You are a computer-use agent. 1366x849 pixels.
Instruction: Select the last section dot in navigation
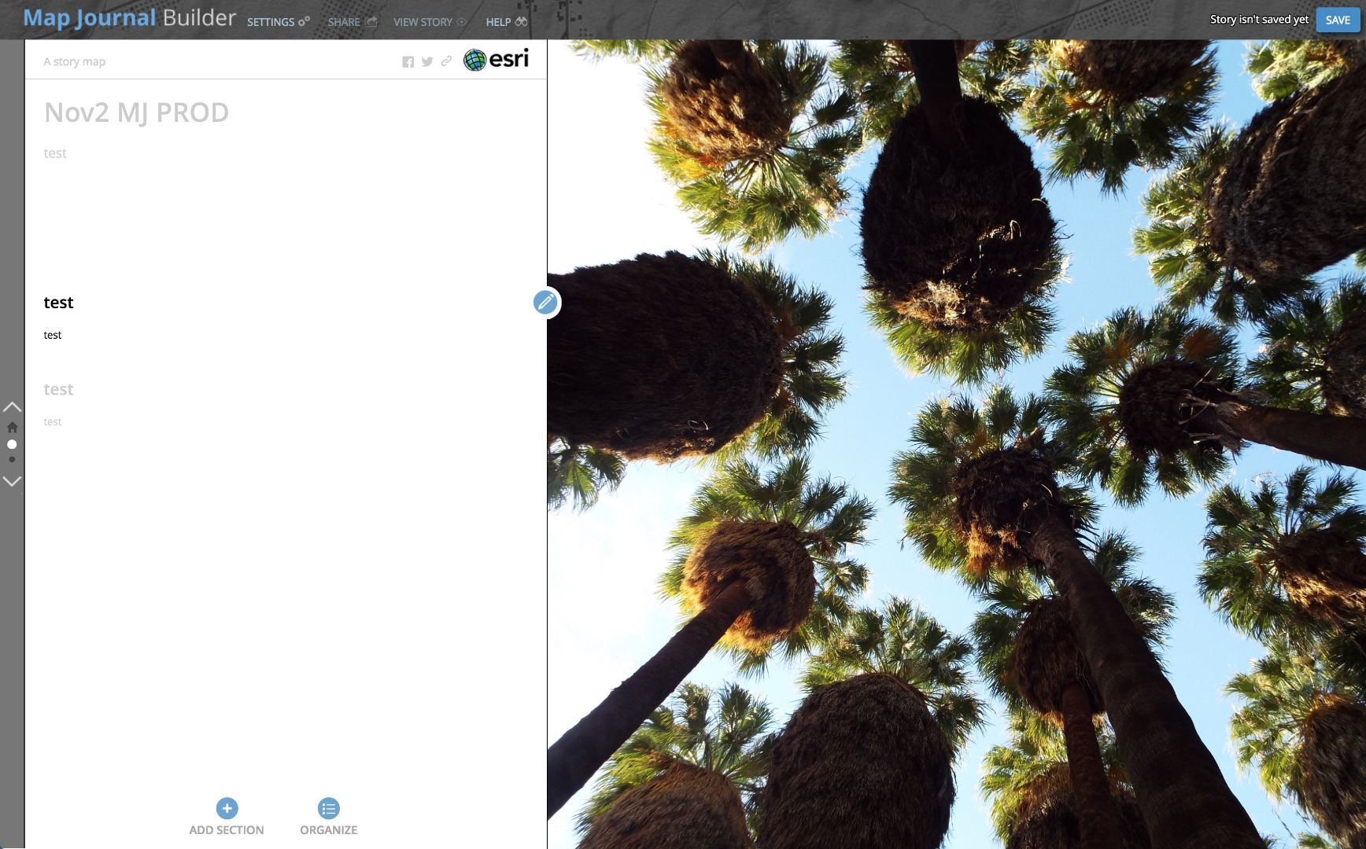(12, 459)
